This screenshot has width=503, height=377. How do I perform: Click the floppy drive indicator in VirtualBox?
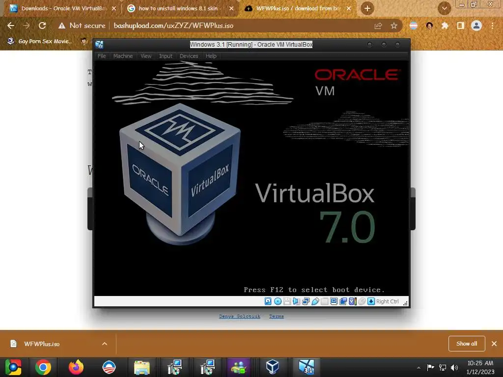coord(287,301)
